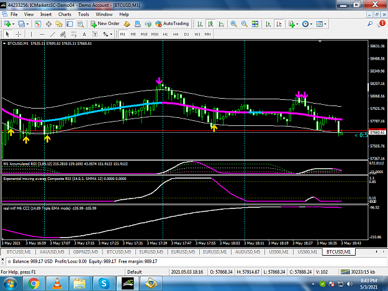Select the M5 timeframe button
The width and height of the screenshot is (388, 291).
coord(133,34)
